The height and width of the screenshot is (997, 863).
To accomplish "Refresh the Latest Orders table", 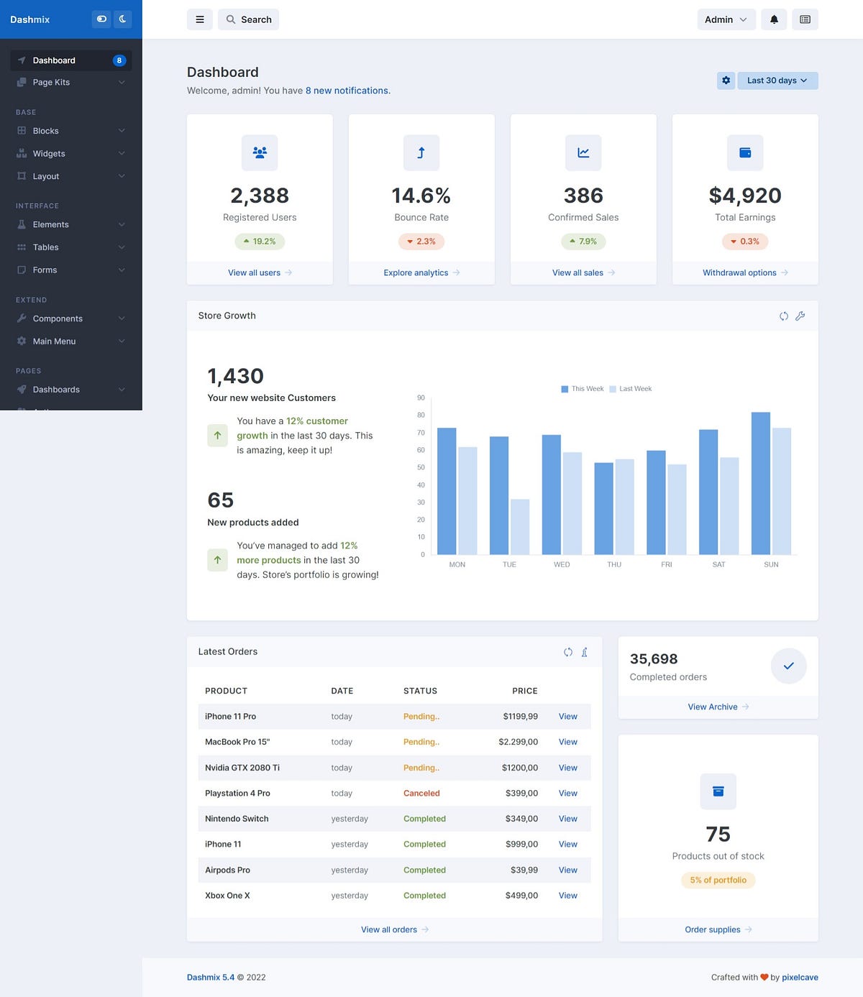I will pos(568,652).
